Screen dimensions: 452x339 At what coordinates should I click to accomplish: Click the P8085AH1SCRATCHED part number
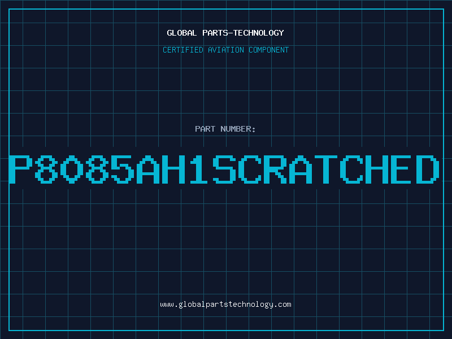click(x=224, y=169)
